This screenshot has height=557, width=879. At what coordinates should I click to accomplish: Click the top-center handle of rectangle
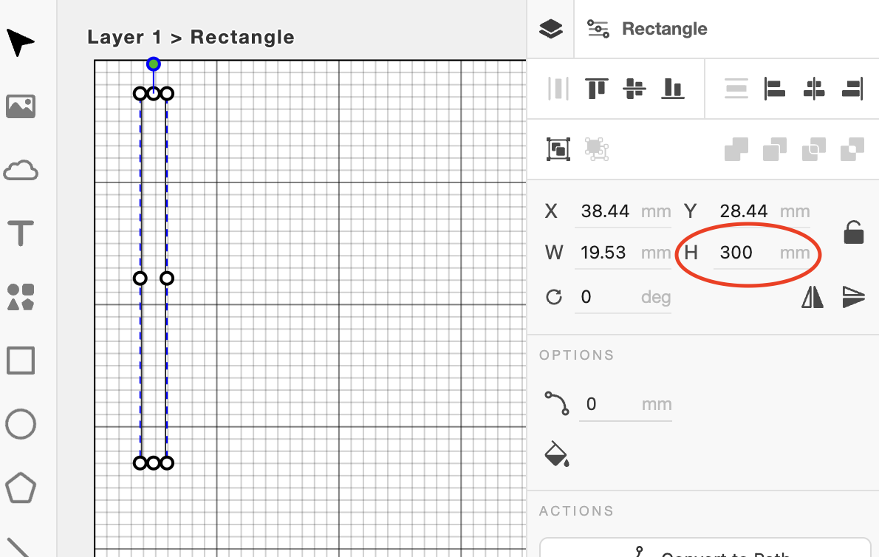click(x=153, y=93)
